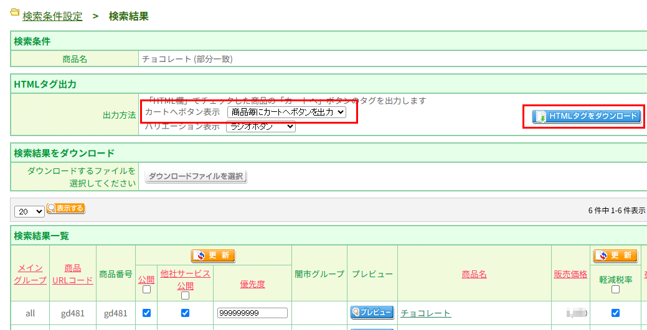This screenshot has height=330, width=647.
Task: Uncheck 軽減税率 checkbox for gd481 row
Action: pyautogui.click(x=615, y=313)
